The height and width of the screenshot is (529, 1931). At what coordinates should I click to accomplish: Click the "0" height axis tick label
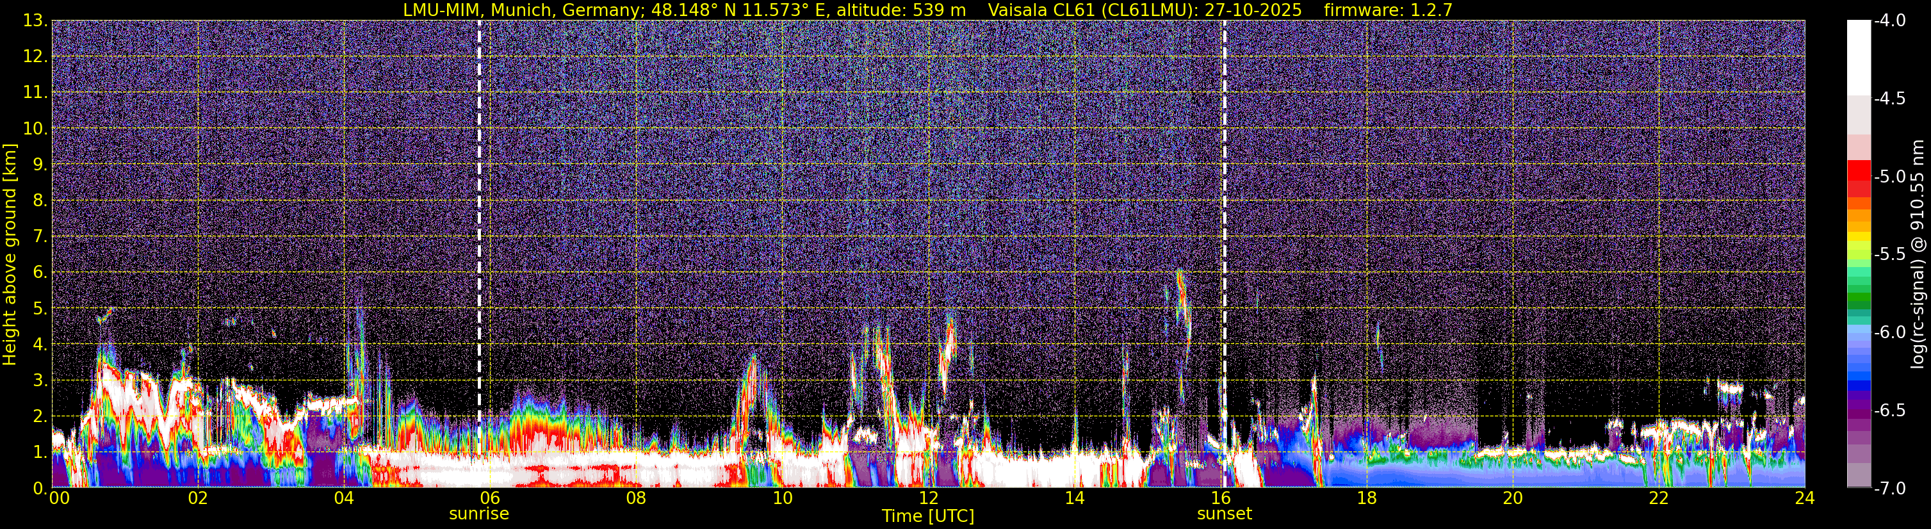pyautogui.click(x=39, y=488)
